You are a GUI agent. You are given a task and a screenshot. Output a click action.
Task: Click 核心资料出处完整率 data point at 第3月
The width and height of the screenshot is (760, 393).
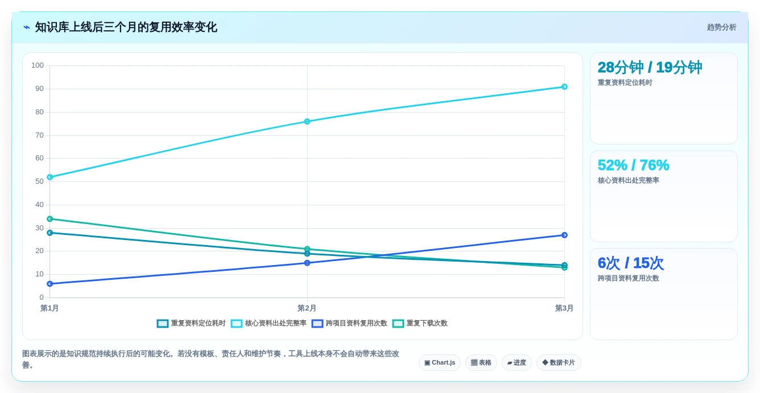click(x=564, y=87)
